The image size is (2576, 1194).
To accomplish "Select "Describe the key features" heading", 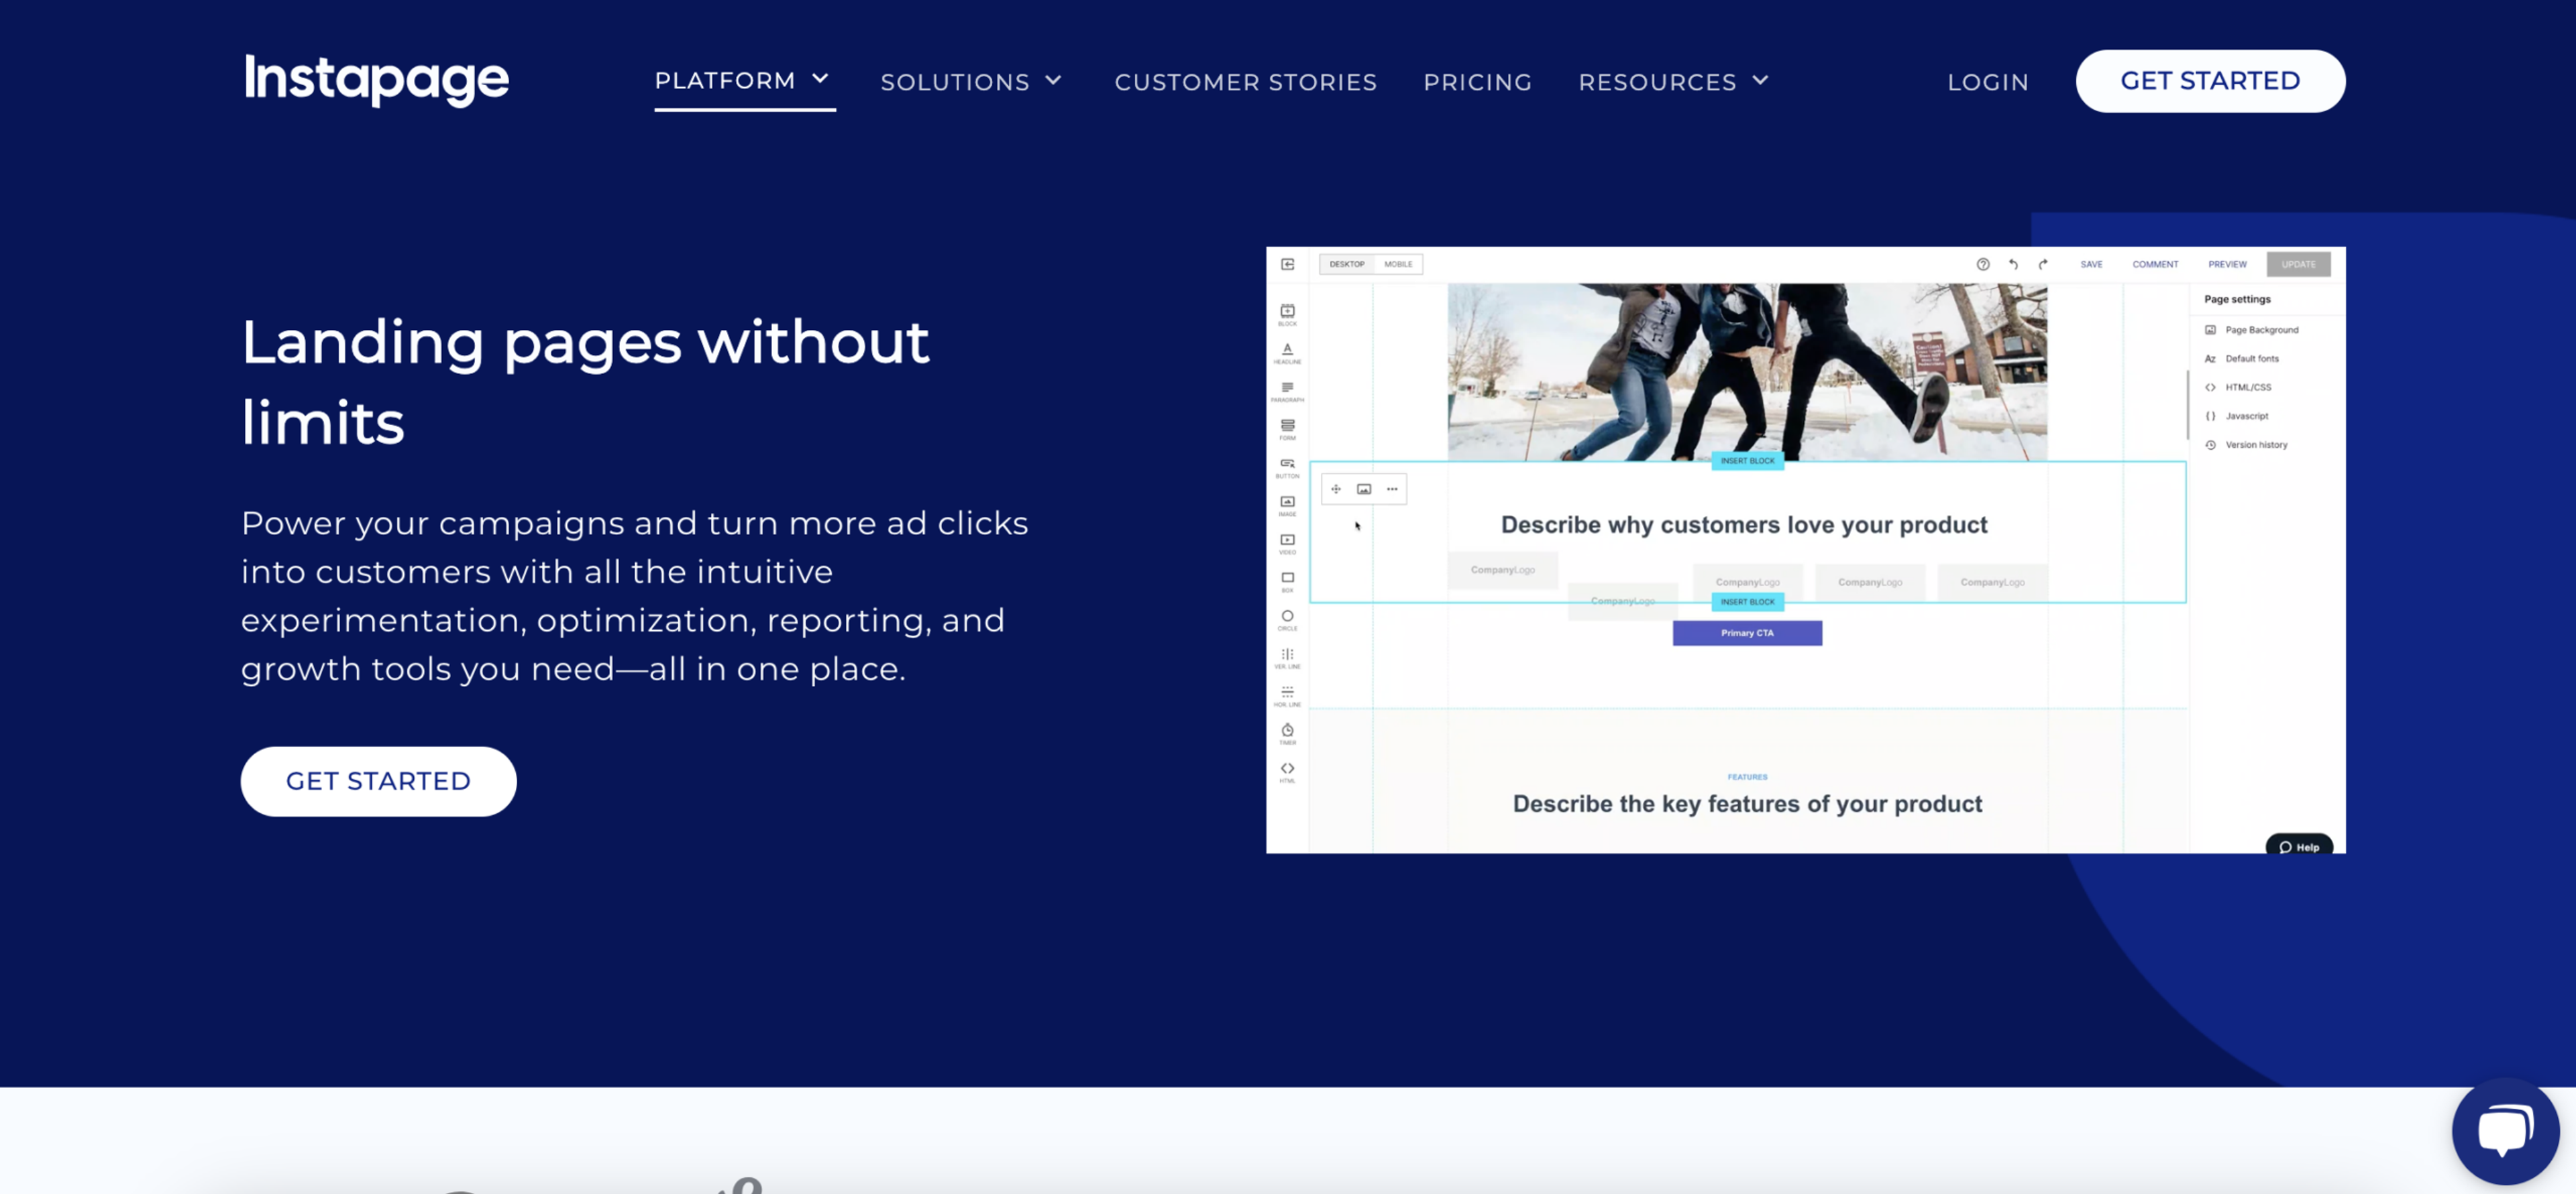I will click(1747, 803).
